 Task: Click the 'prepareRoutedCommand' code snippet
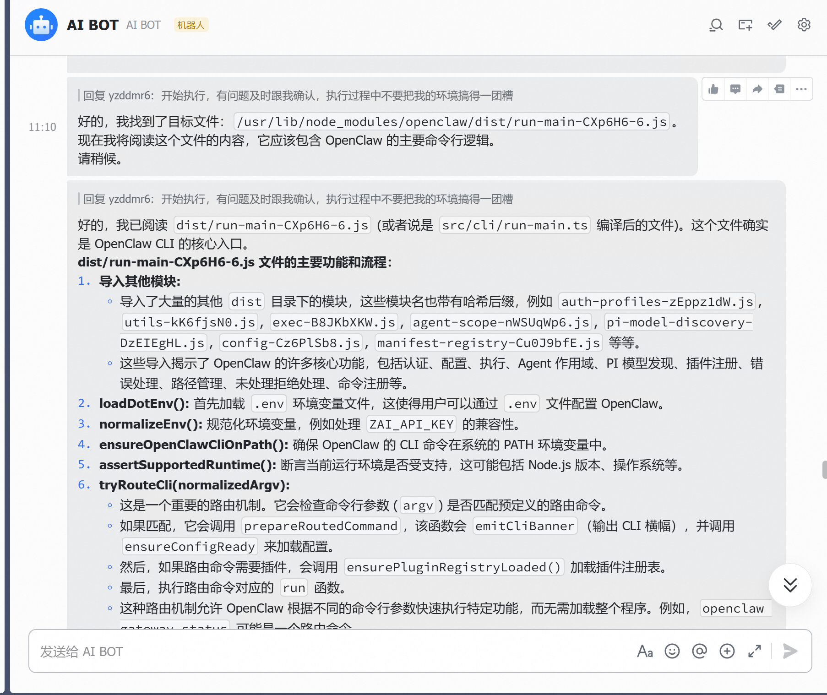[x=321, y=526]
